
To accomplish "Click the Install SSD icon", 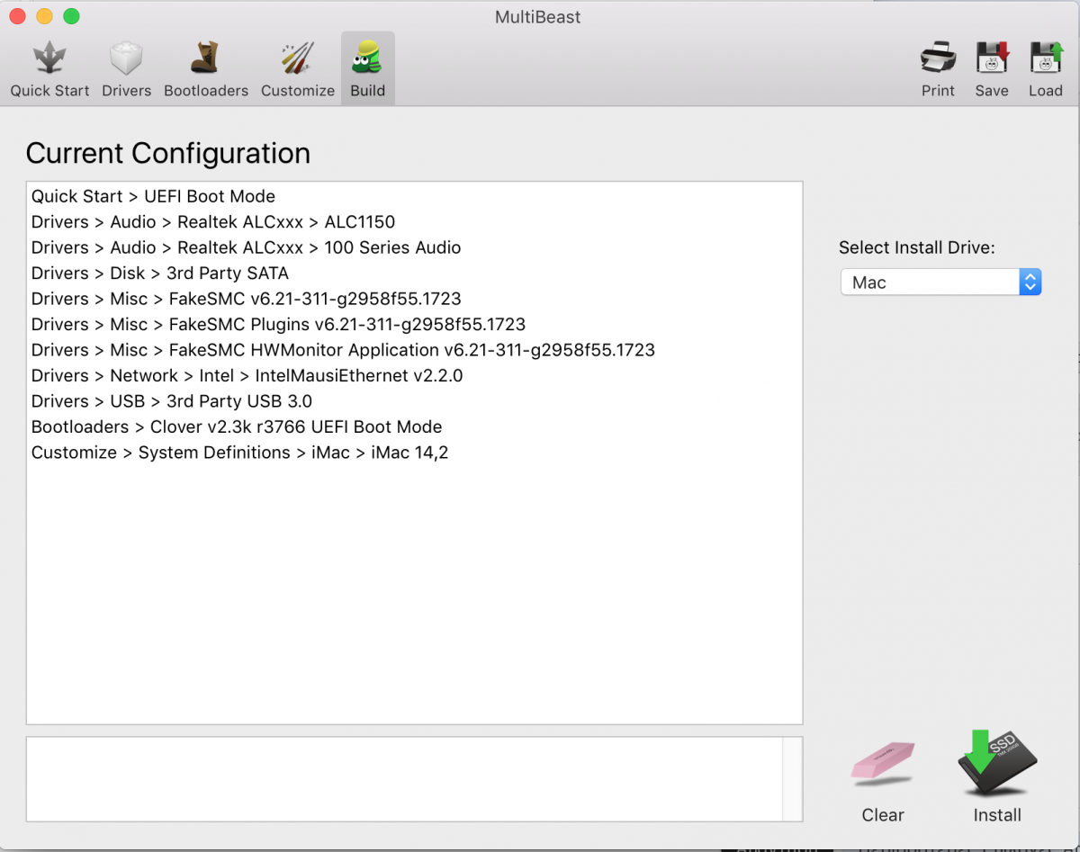I will 997,777.
